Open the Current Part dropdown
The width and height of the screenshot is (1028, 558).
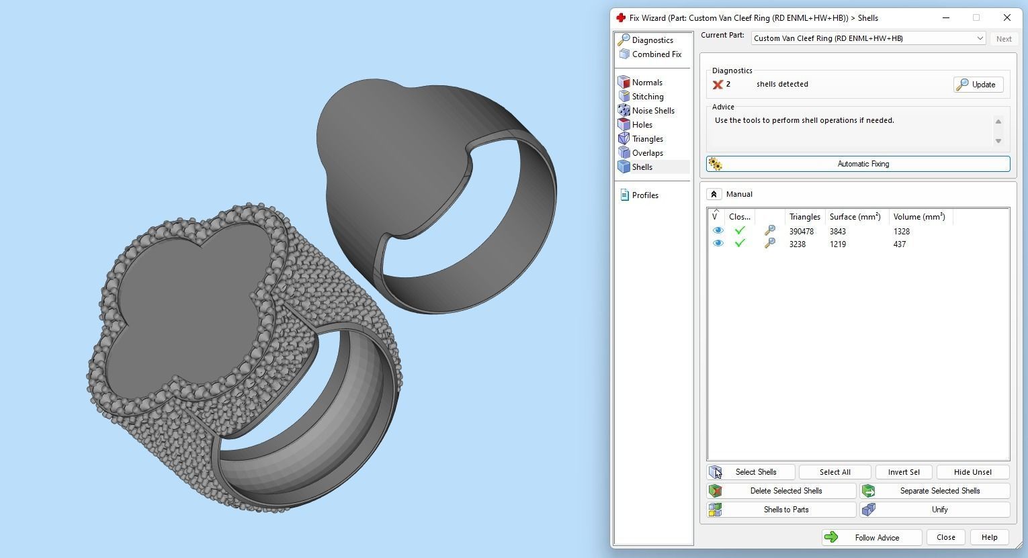[868, 38]
